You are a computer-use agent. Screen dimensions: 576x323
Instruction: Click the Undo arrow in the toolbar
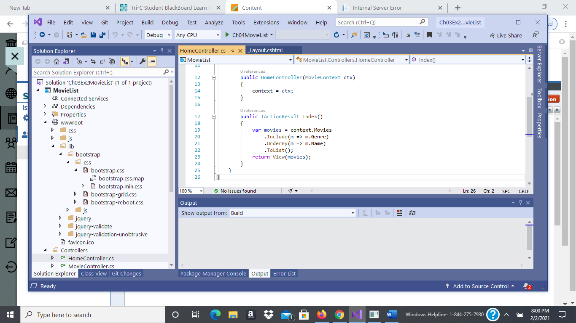115,35
